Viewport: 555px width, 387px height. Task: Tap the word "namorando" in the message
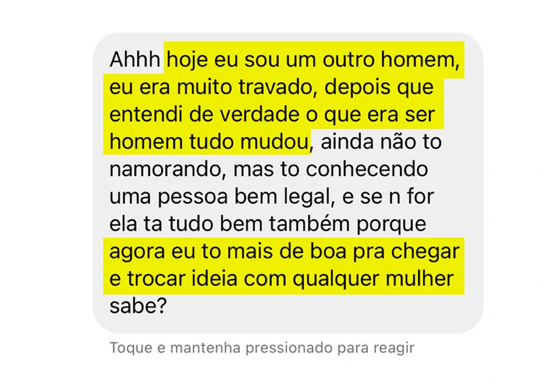tap(166, 170)
